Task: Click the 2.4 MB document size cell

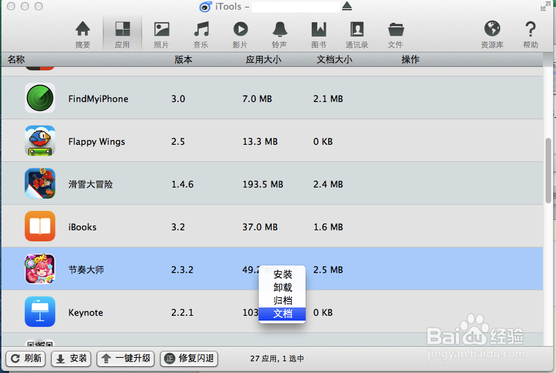Action: tap(328, 184)
